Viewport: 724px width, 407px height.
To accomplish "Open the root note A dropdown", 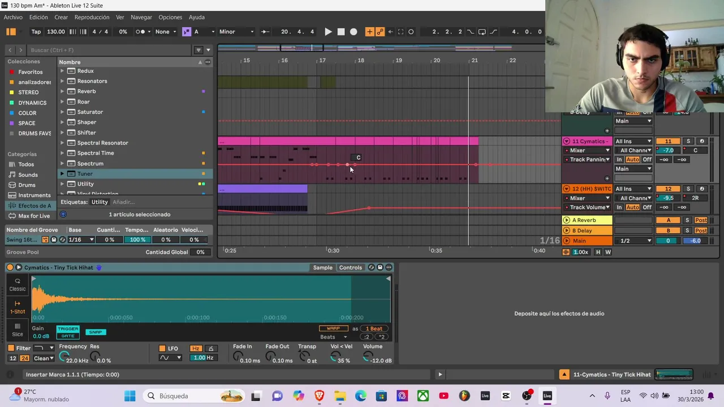I will click(x=204, y=32).
